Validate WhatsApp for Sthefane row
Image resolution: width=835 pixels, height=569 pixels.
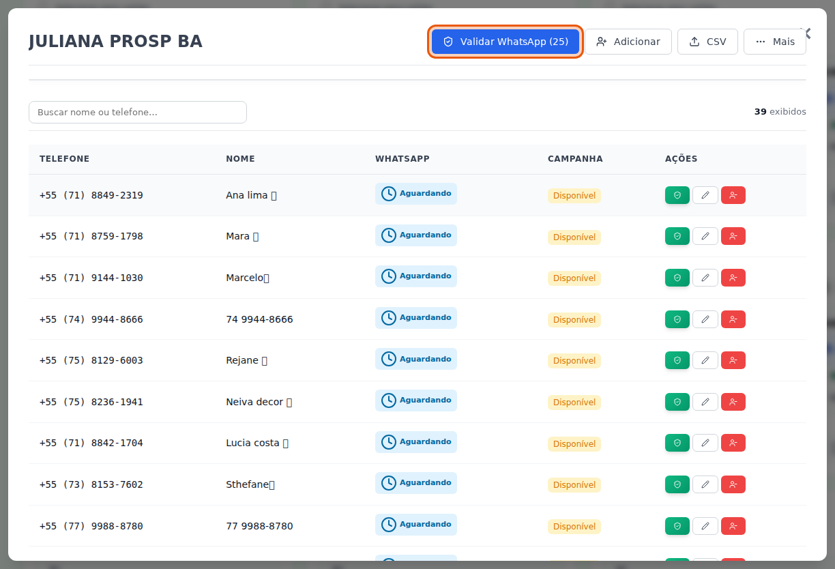tap(677, 484)
